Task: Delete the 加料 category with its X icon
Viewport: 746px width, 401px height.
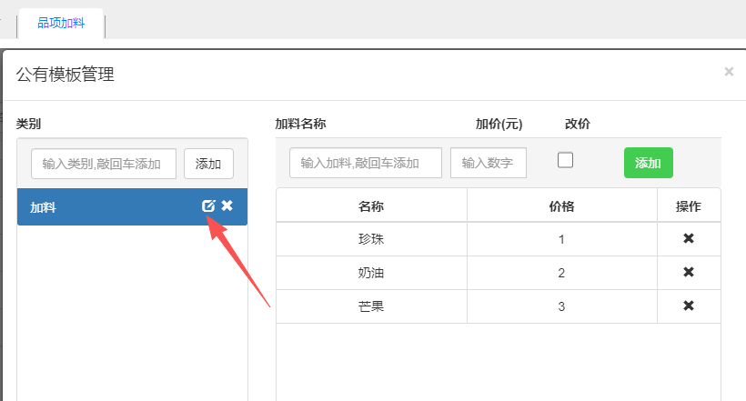Action: [x=227, y=206]
